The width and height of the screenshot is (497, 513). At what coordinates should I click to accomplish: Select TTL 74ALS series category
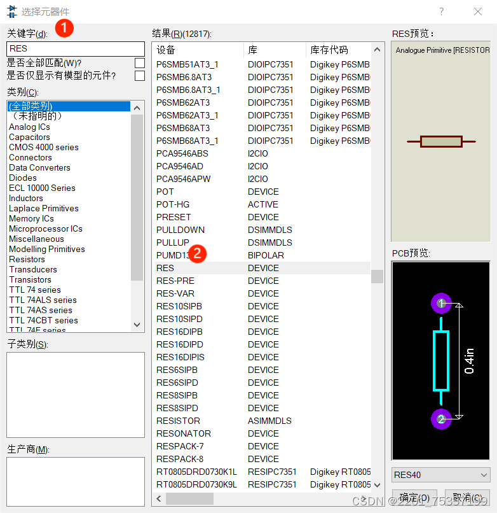[x=43, y=300]
